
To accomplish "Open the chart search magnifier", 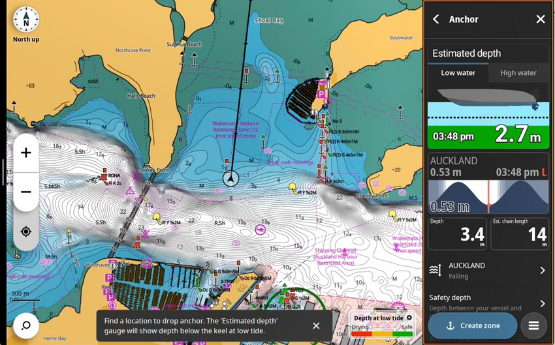I will click(x=25, y=325).
